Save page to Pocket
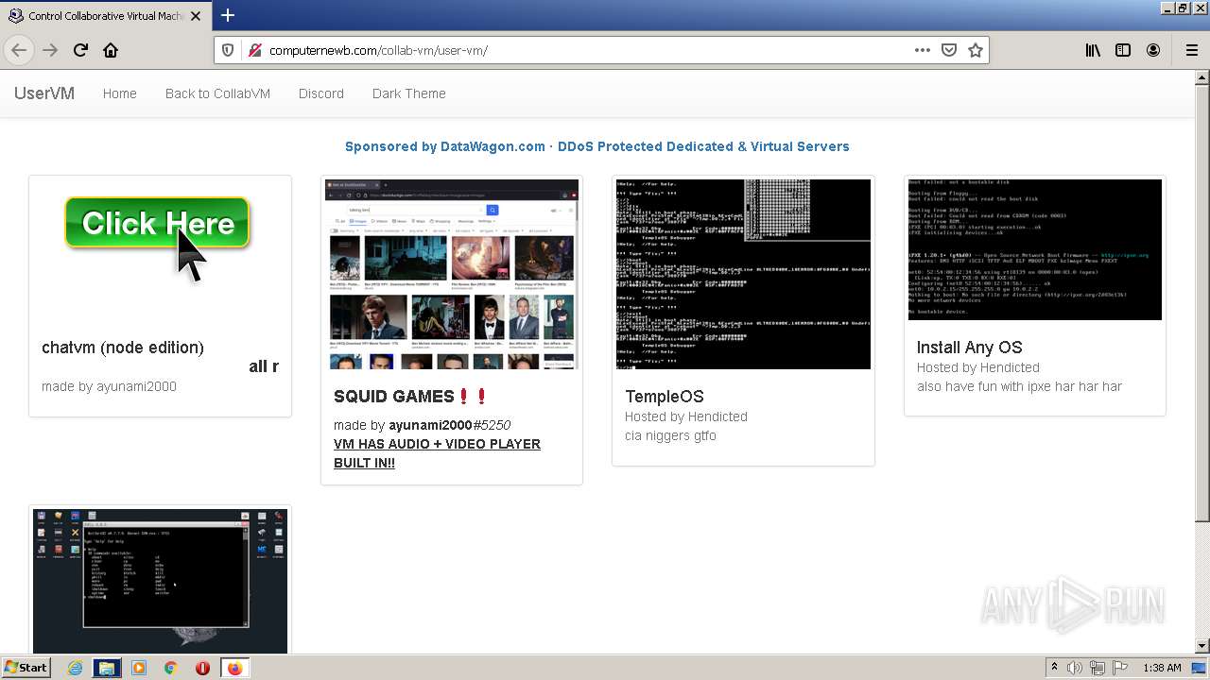 pos(949,50)
